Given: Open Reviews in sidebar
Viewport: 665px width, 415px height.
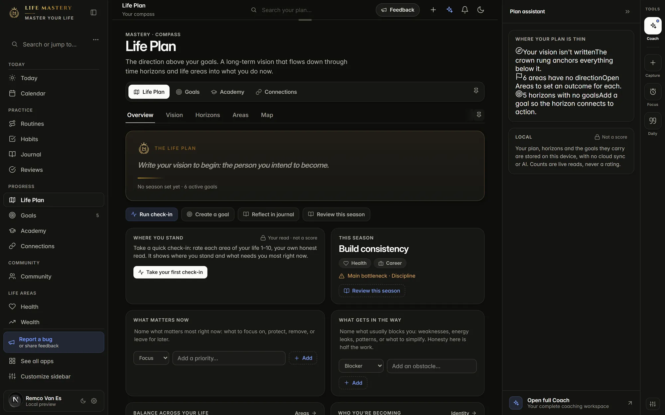Looking at the screenshot, I should 54,170.
